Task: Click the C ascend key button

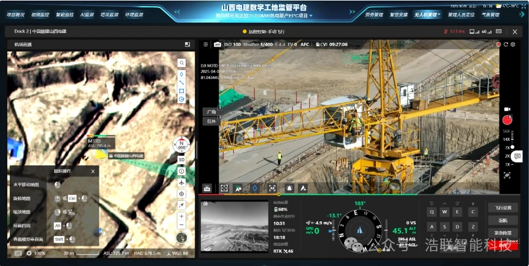Action: (472, 212)
